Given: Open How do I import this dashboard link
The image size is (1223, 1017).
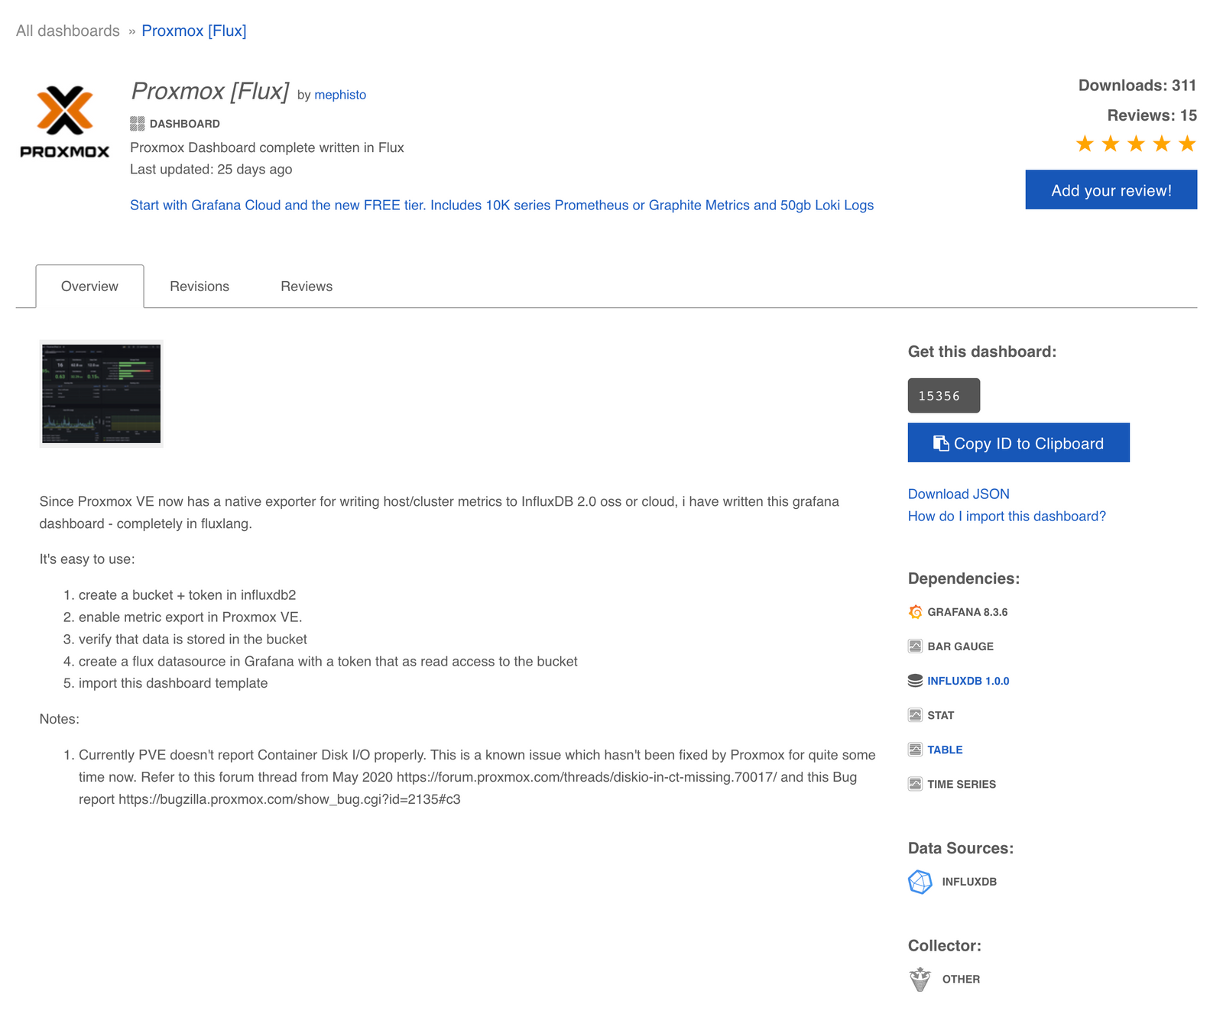Looking at the screenshot, I should pos(1007,517).
